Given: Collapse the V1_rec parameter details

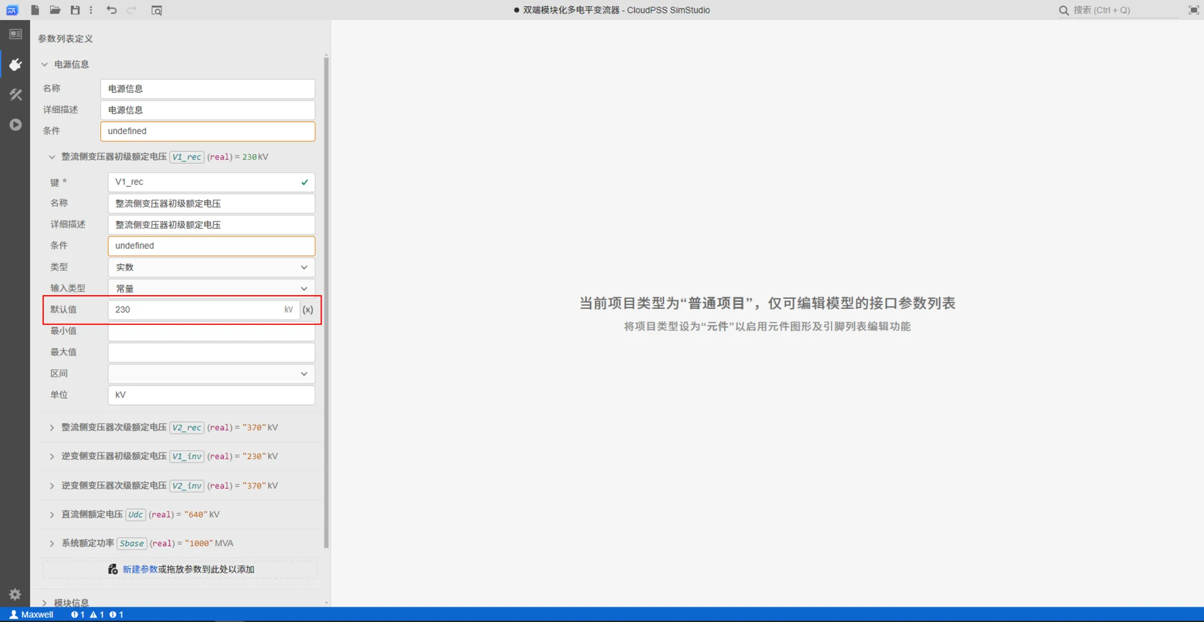Looking at the screenshot, I should point(52,157).
